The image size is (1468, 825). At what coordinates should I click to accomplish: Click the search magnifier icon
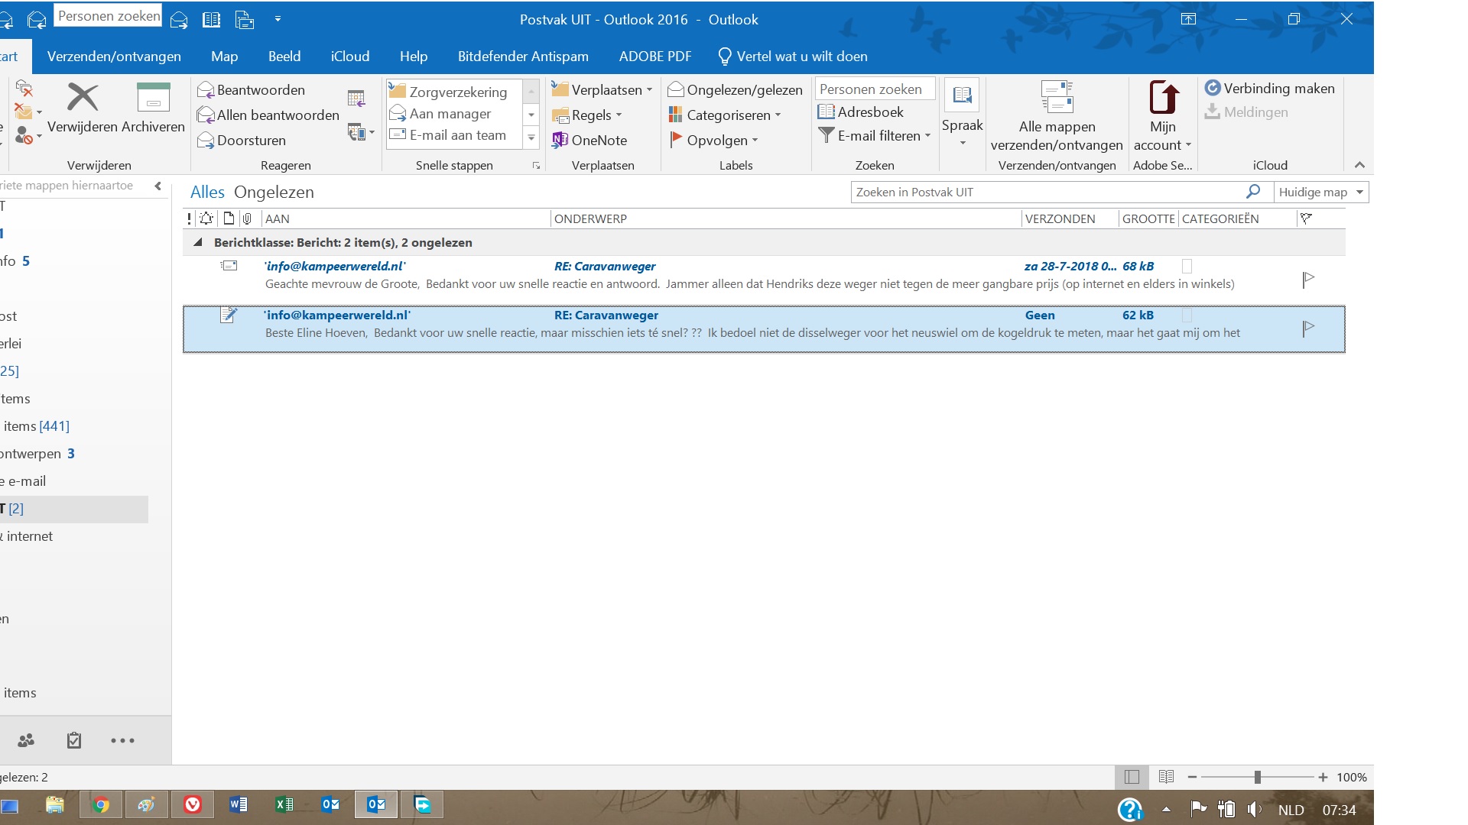pyautogui.click(x=1253, y=192)
